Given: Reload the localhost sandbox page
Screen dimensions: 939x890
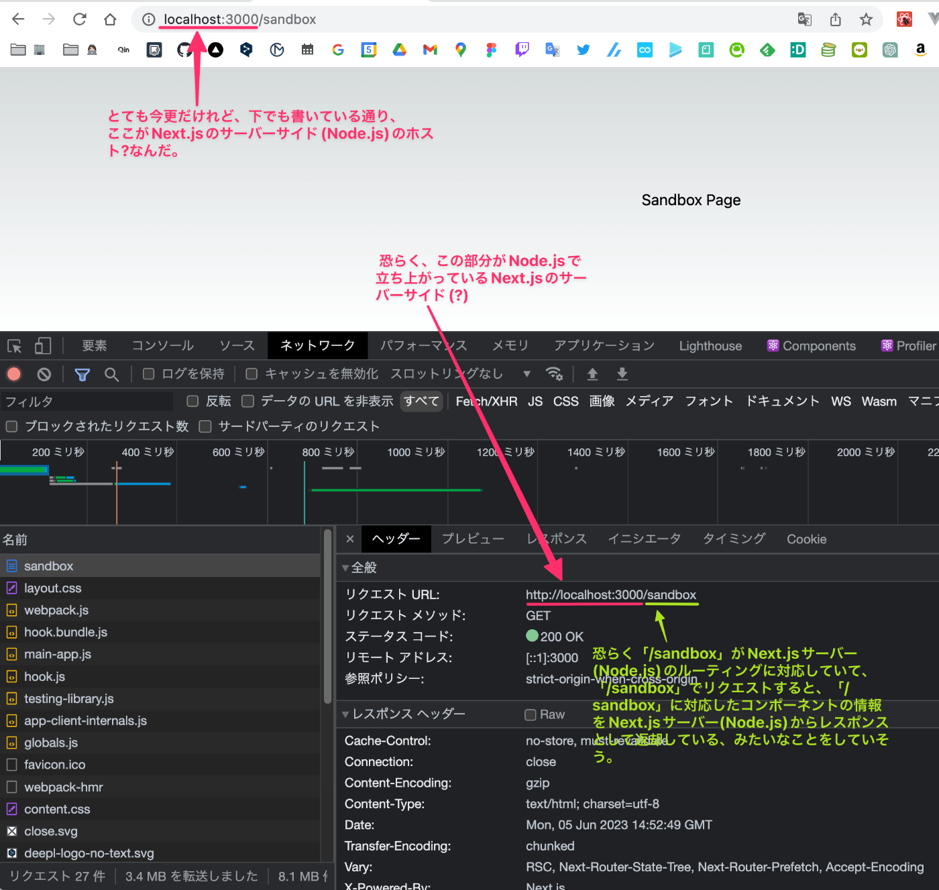Looking at the screenshot, I should 80,19.
